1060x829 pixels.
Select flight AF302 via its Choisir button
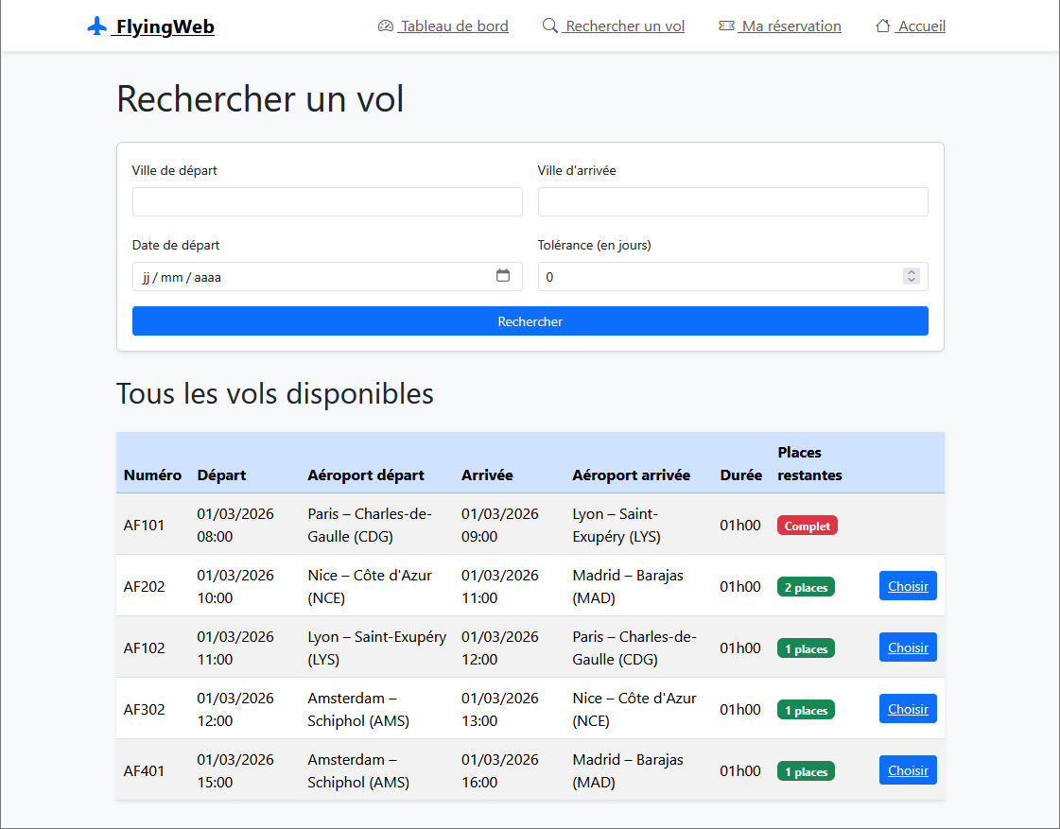[907, 708]
